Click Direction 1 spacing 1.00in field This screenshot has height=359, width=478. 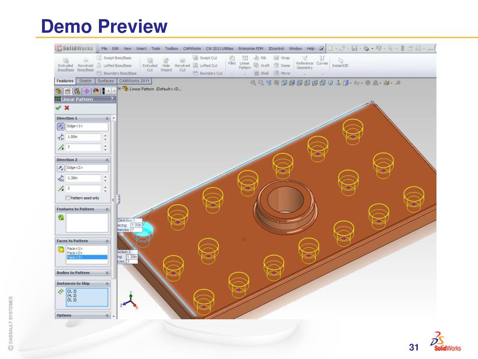click(x=83, y=137)
